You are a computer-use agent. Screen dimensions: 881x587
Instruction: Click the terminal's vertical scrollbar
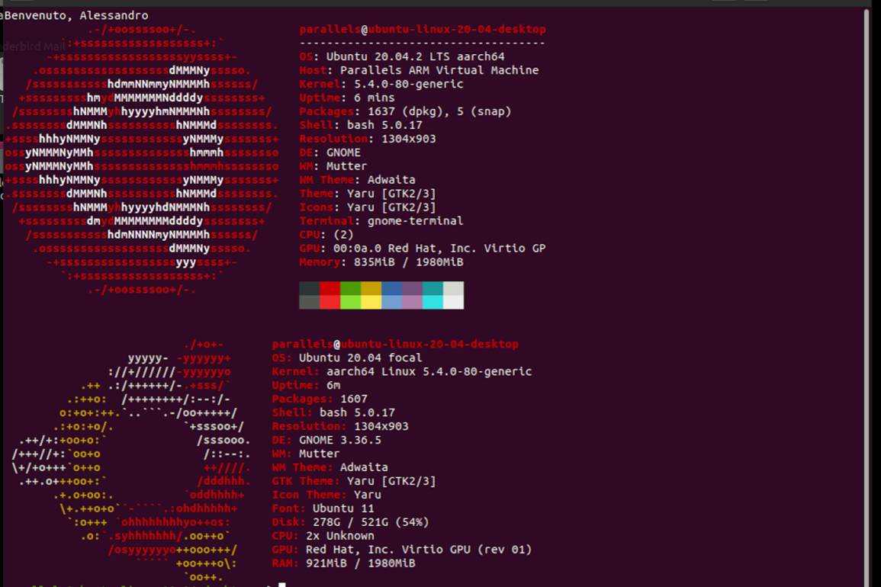867,298
